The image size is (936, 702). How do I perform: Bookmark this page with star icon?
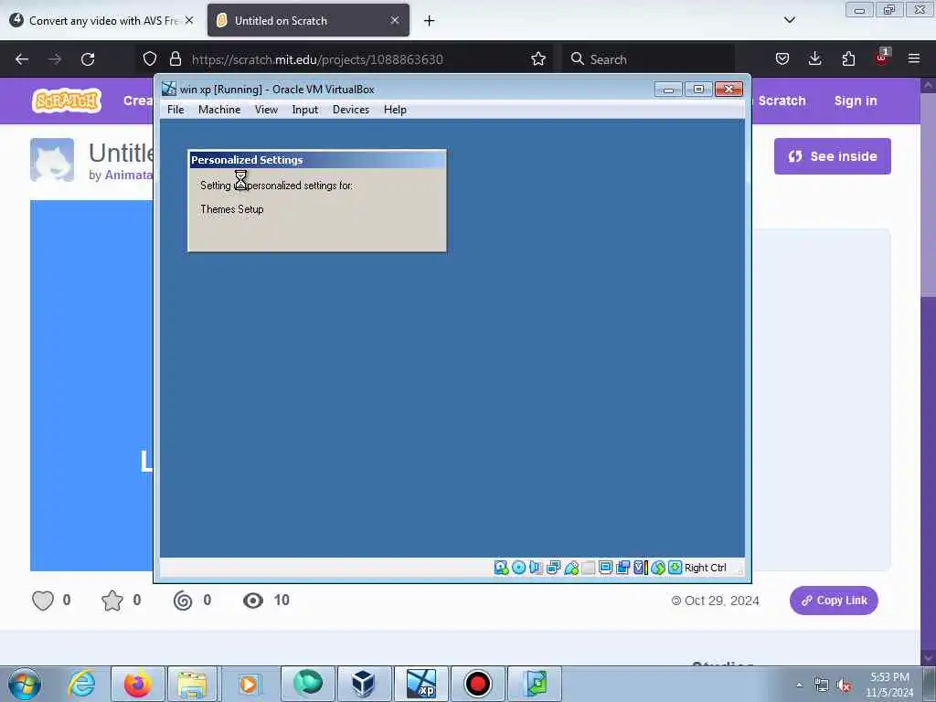point(537,58)
